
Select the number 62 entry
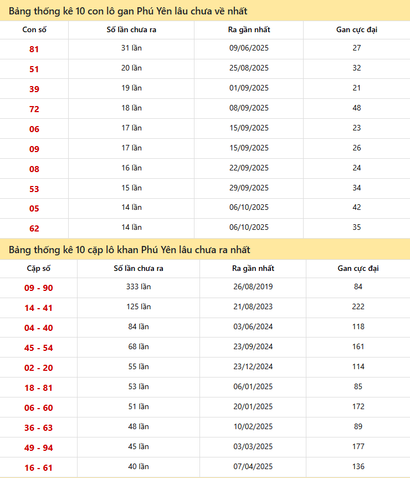[34, 228]
